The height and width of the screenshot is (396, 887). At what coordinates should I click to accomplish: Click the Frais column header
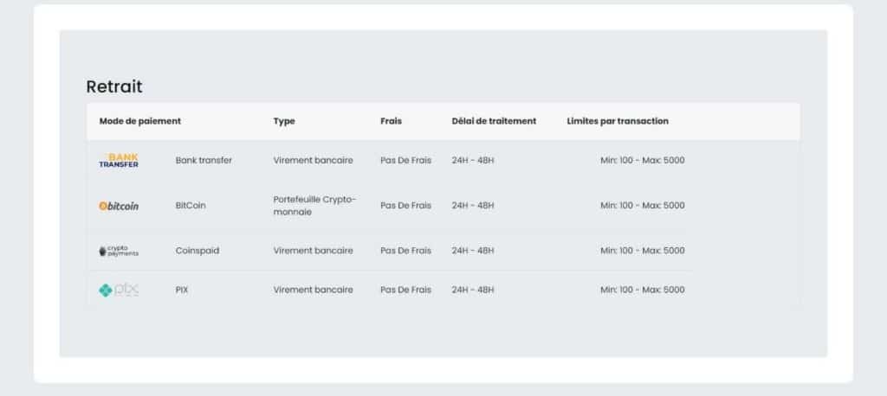point(391,121)
